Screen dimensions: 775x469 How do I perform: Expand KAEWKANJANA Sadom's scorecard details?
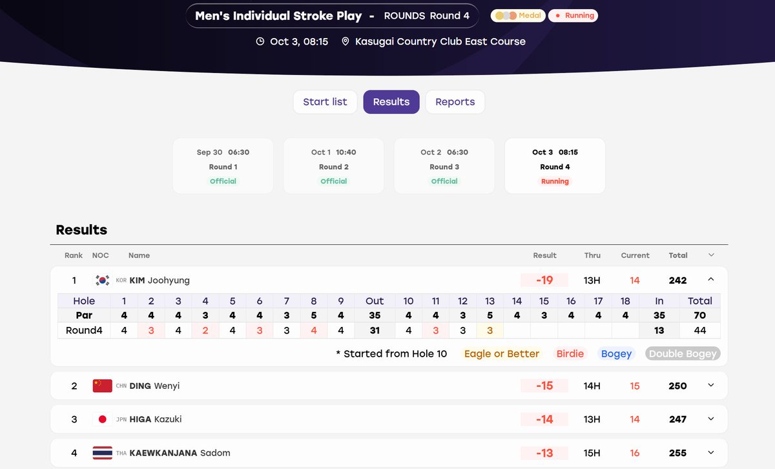pyautogui.click(x=711, y=453)
